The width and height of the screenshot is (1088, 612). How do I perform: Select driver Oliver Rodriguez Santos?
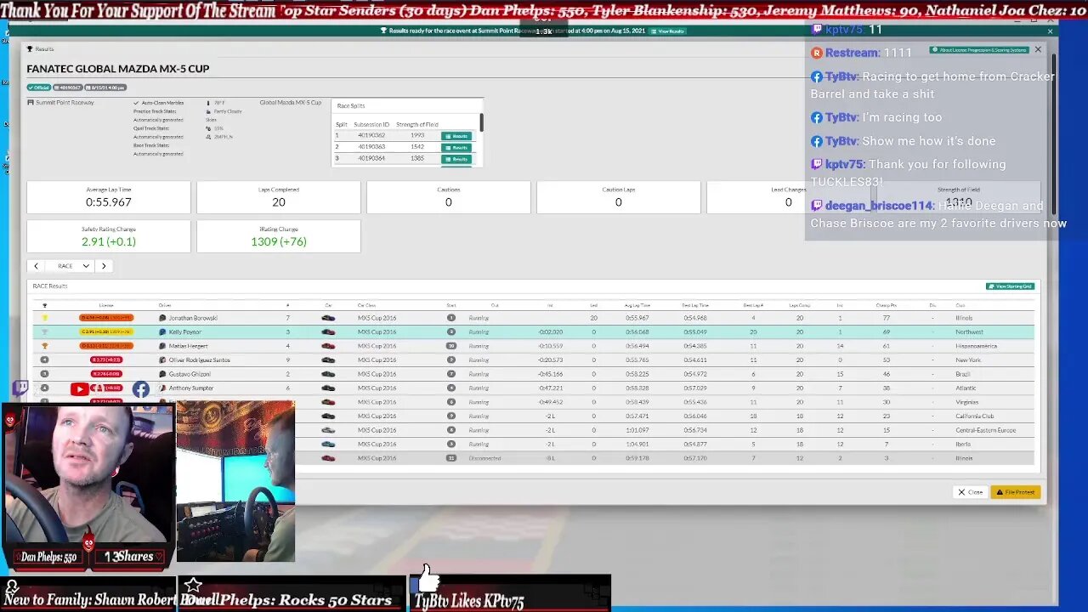point(200,360)
